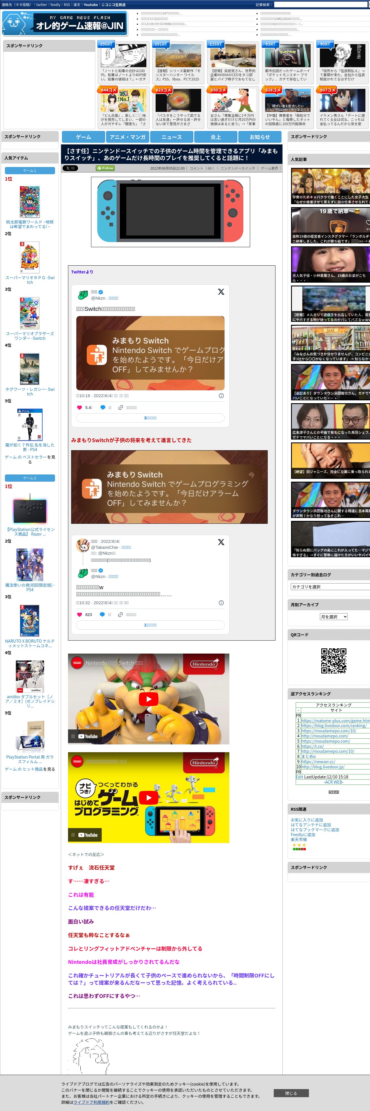Click the PlayStation Portal ガラスフィルム link
Screen dimensions: 370x1111
[x=30, y=759]
